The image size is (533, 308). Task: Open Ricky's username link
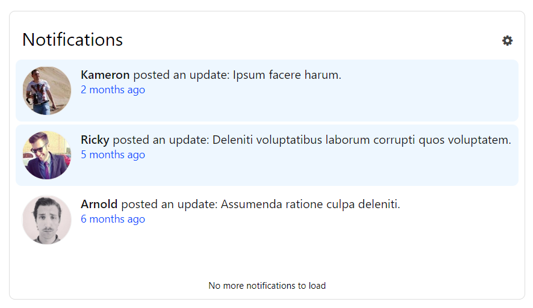[95, 140]
